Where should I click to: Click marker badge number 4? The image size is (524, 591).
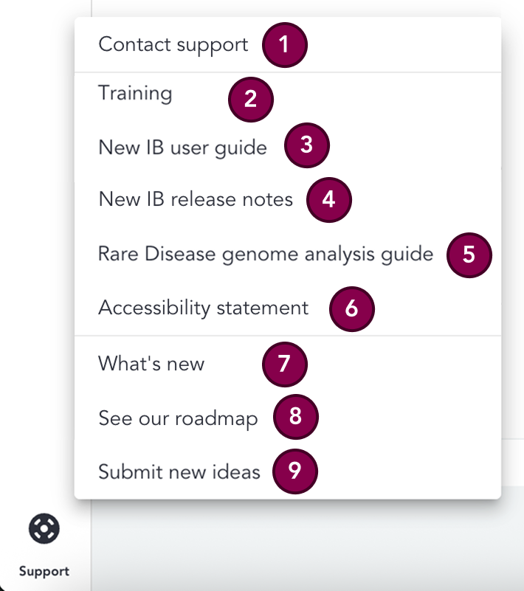(x=328, y=199)
